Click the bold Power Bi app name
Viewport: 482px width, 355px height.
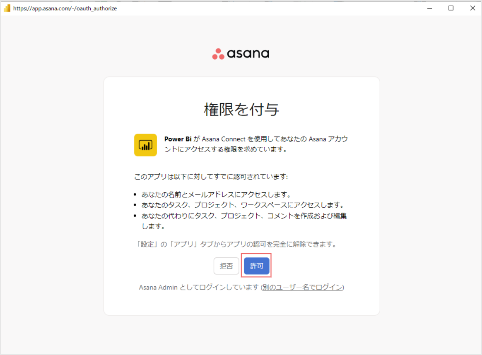click(x=178, y=139)
